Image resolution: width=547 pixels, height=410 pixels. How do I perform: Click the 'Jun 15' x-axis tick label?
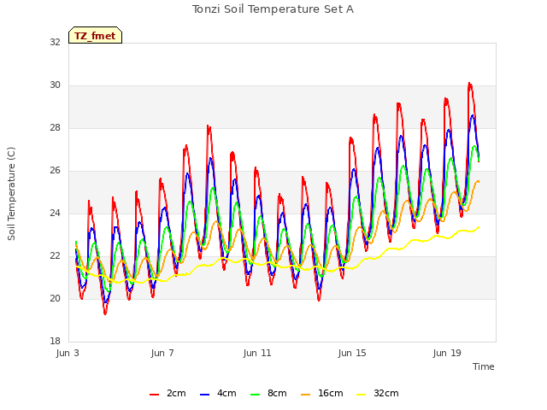point(352,353)
